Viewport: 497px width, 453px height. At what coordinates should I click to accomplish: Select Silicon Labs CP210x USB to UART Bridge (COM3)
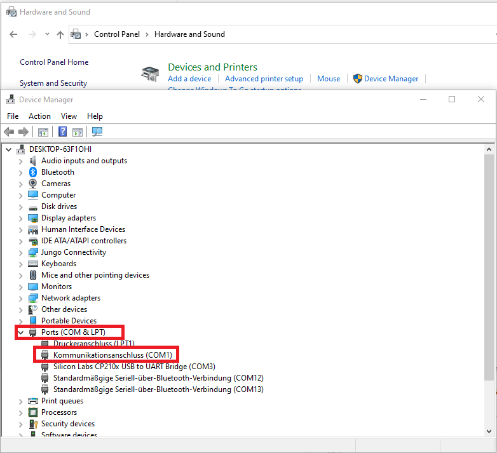coord(134,367)
